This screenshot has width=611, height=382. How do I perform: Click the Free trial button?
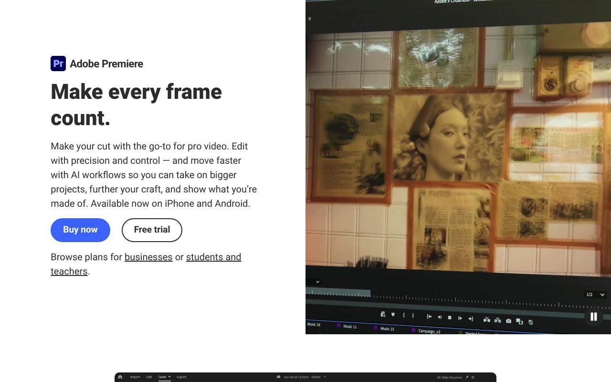152,230
